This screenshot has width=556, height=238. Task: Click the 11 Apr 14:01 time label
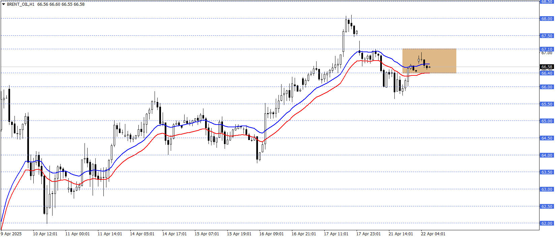tap(110, 234)
